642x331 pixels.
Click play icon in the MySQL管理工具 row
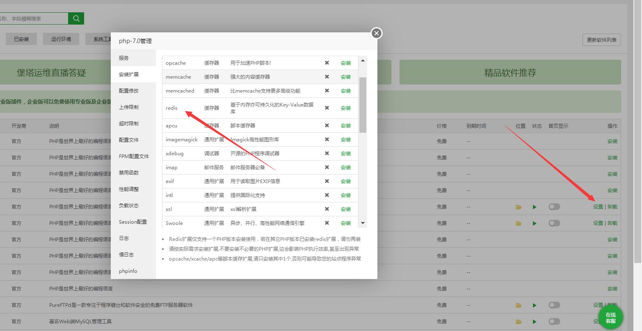coord(535,322)
